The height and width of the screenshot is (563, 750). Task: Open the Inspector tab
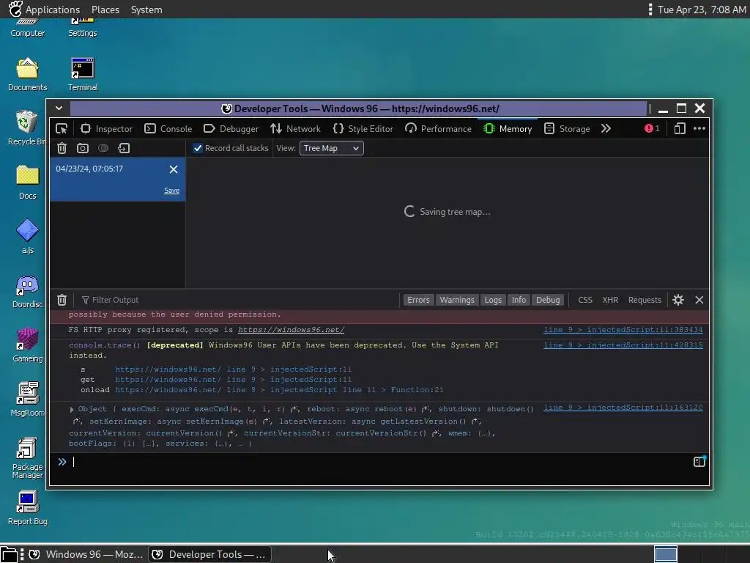[x=106, y=129]
